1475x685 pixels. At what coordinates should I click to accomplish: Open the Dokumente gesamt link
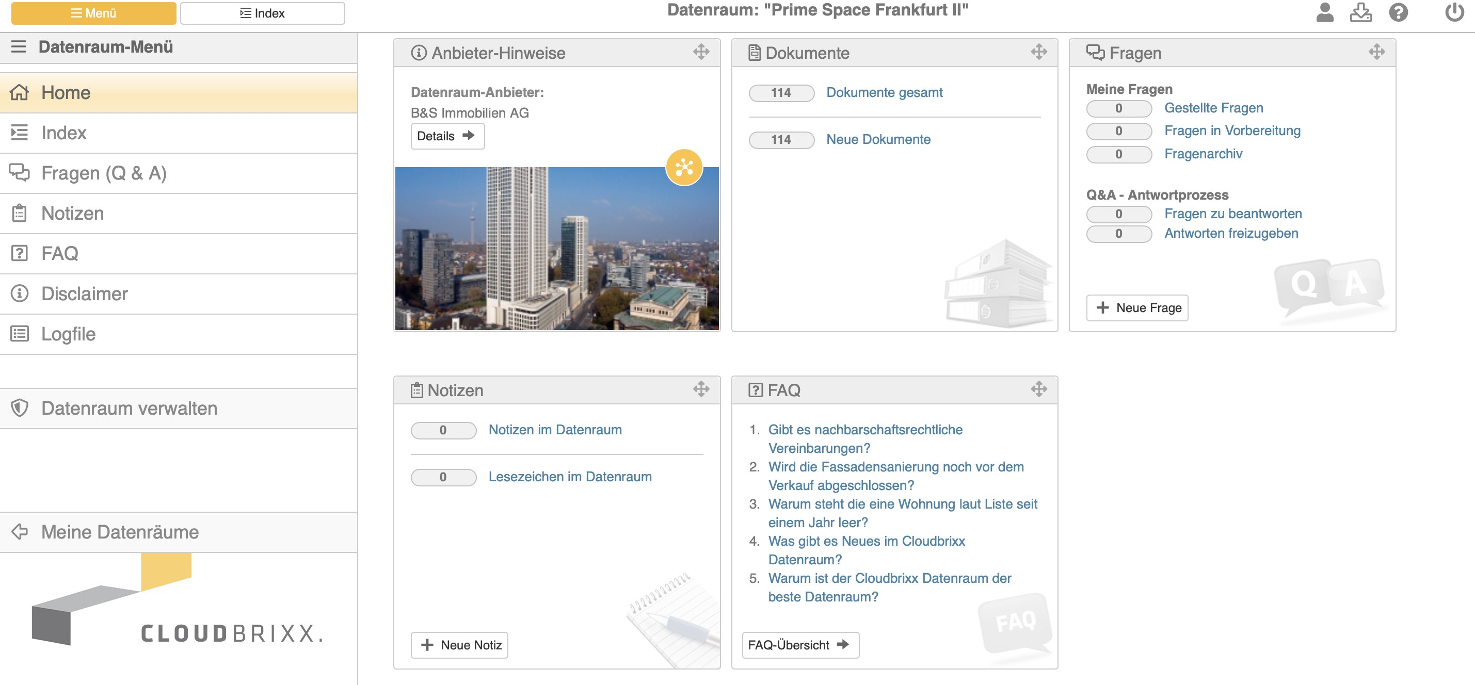coord(884,92)
